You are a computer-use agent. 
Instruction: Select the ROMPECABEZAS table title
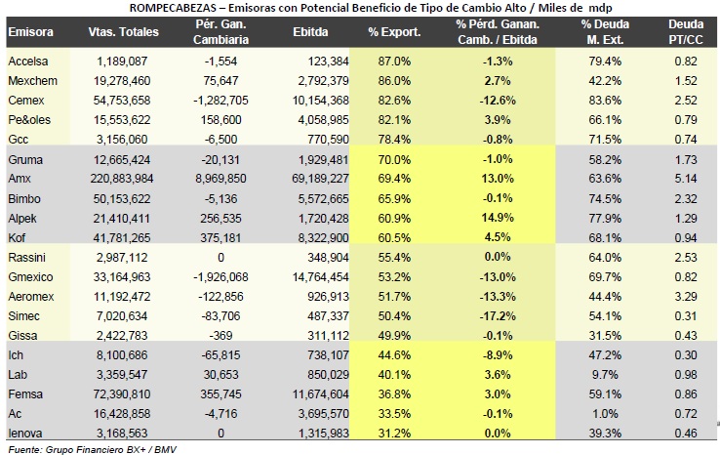pos(371,8)
